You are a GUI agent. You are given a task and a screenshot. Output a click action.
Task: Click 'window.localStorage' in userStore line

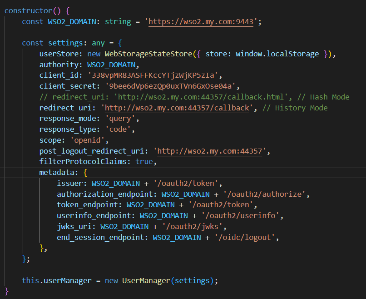coord(277,54)
